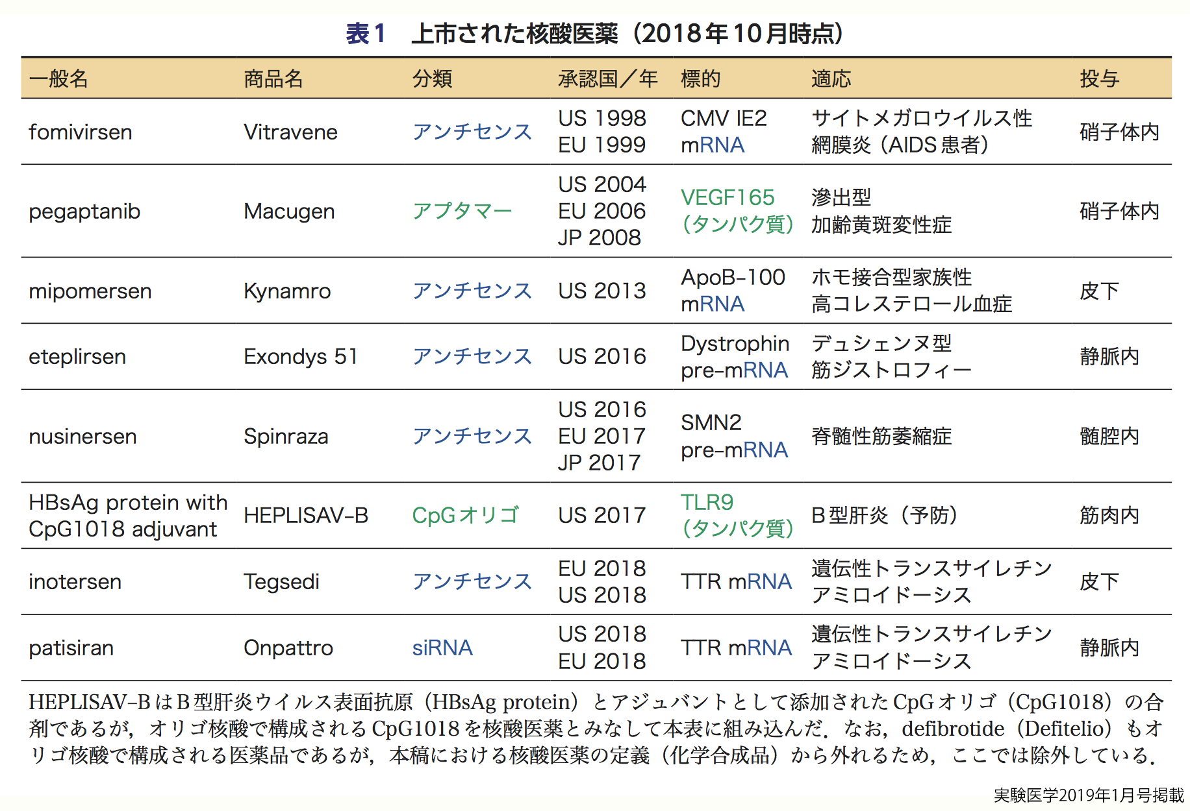Click TTR mRNA in the patisiran row
Image resolution: width=1190 pixels, height=811 pixels.
click(736, 648)
